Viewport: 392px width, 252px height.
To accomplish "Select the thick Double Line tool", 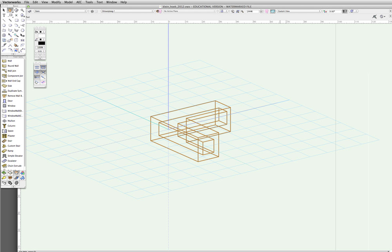I will pyautogui.click(x=10, y=20).
